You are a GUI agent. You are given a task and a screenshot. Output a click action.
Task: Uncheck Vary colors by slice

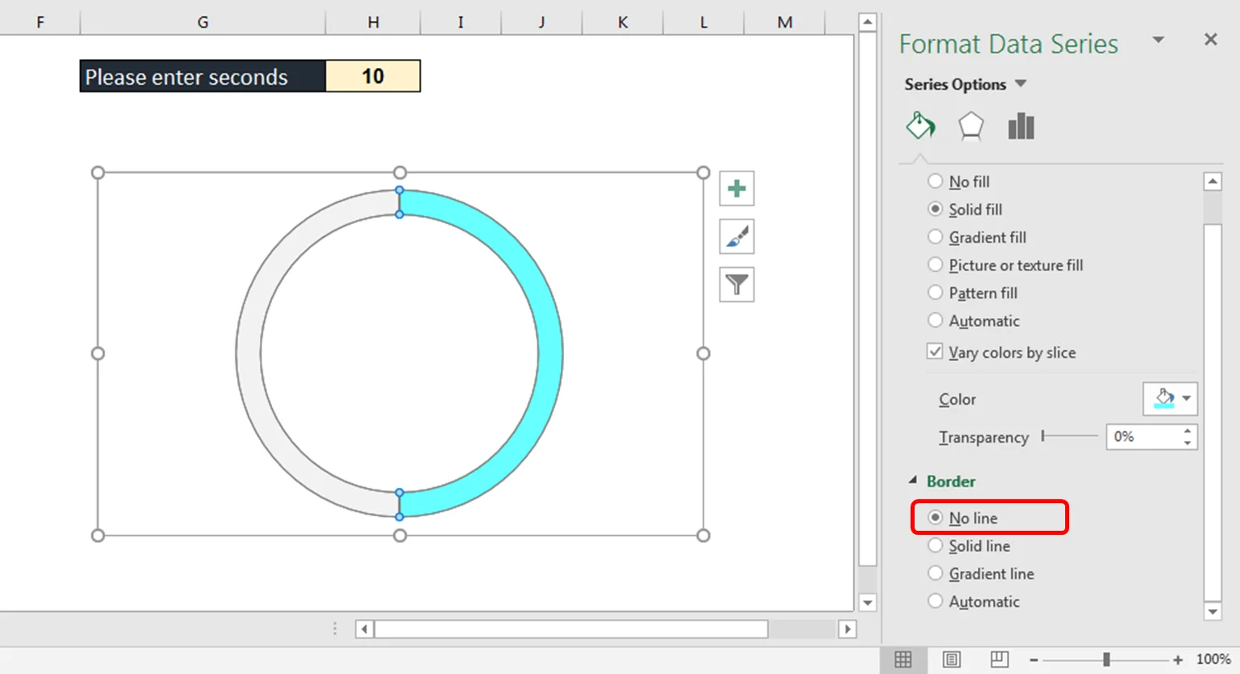click(936, 352)
